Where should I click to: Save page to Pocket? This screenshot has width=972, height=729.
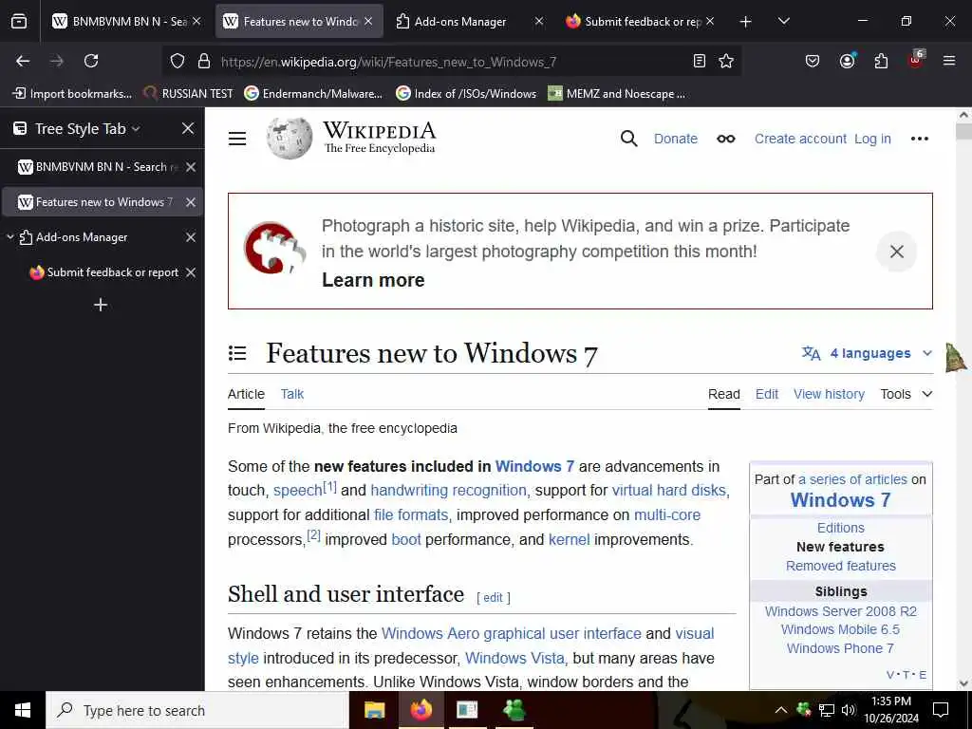pyautogui.click(x=813, y=61)
